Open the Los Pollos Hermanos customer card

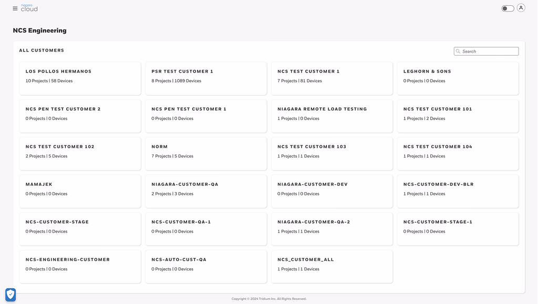pos(80,78)
